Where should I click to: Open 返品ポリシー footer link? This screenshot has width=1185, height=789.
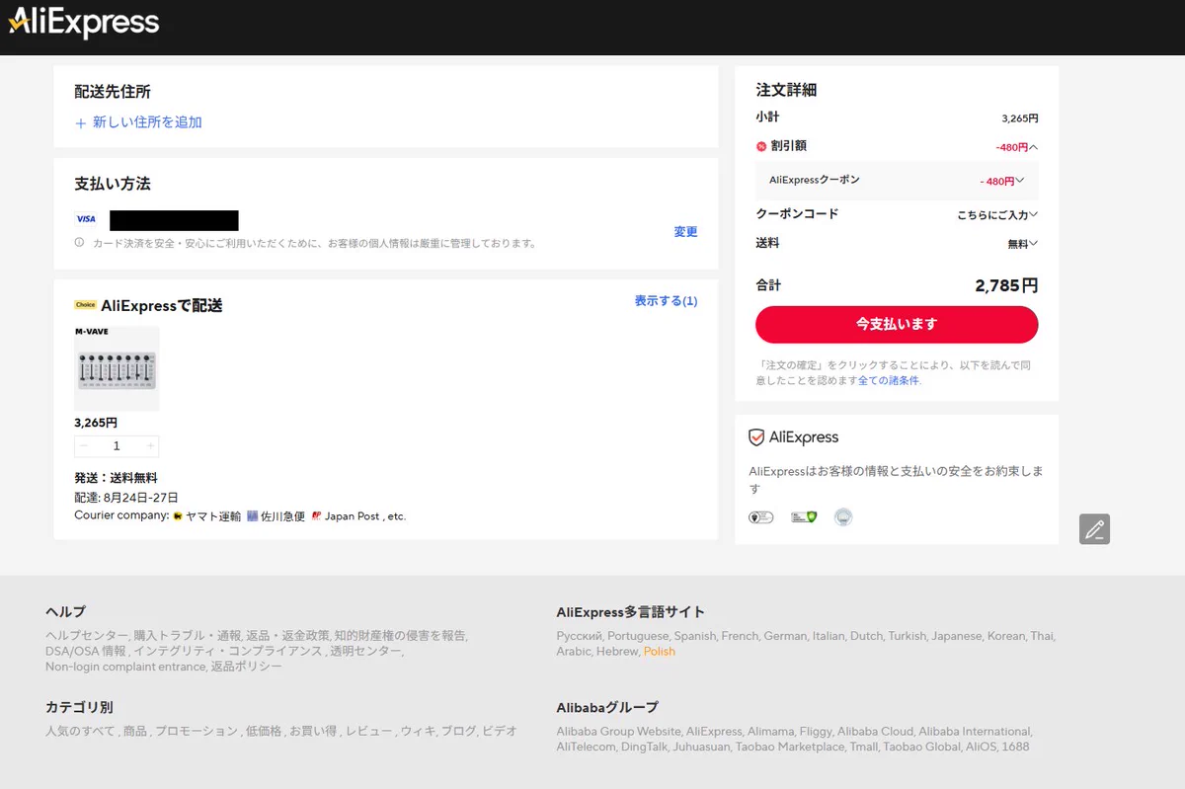pos(247,668)
